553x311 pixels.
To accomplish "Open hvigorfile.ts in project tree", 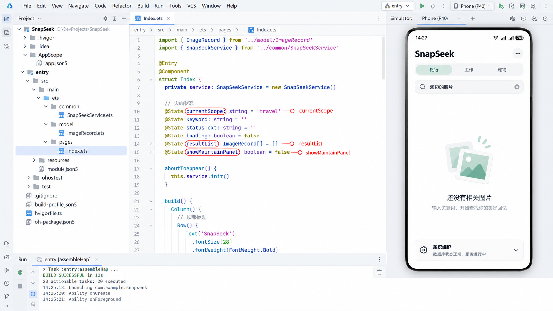I will click(44, 213).
